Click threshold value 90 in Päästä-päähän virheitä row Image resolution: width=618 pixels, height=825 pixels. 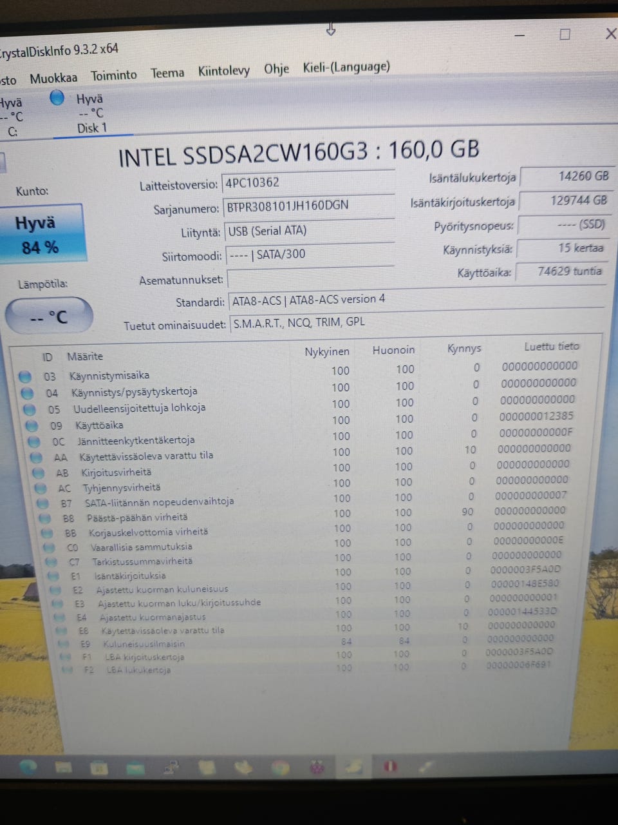tap(467, 512)
